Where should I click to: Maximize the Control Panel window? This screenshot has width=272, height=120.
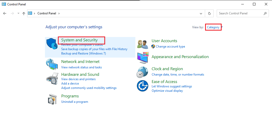coord(254,4)
